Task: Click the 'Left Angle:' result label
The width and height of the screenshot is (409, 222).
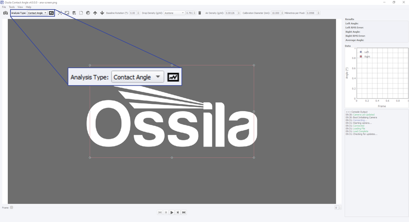Action: pos(352,24)
